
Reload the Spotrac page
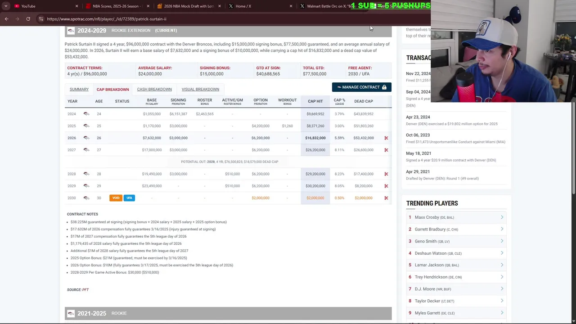[28, 19]
